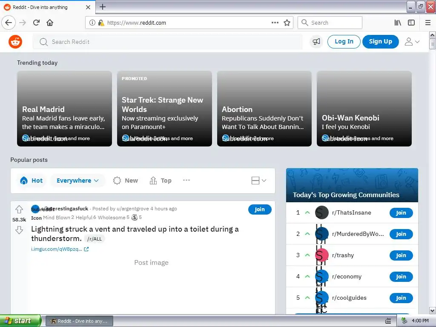Viewport: 436px width, 327px height.
Task: Click the Log In button
Action: click(x=344, y=42)
